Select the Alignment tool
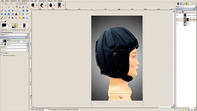 tap(16, 10)
